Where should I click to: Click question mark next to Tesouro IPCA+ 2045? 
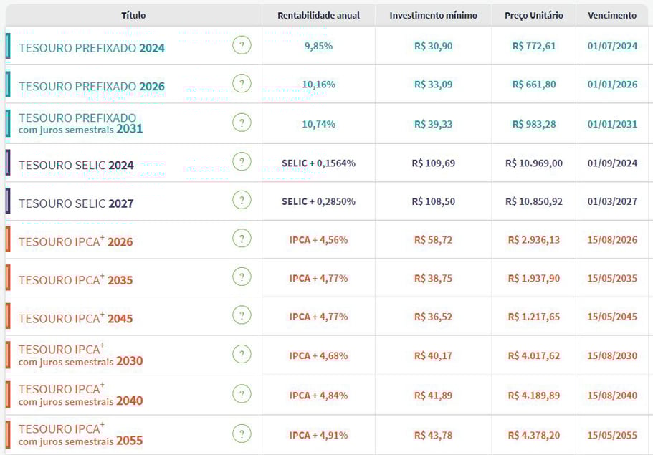[242, 316]
